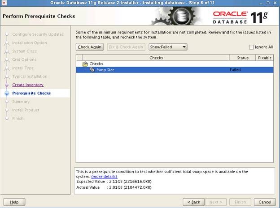
Task: Minimize the installer window
Action: pos(261,3)
